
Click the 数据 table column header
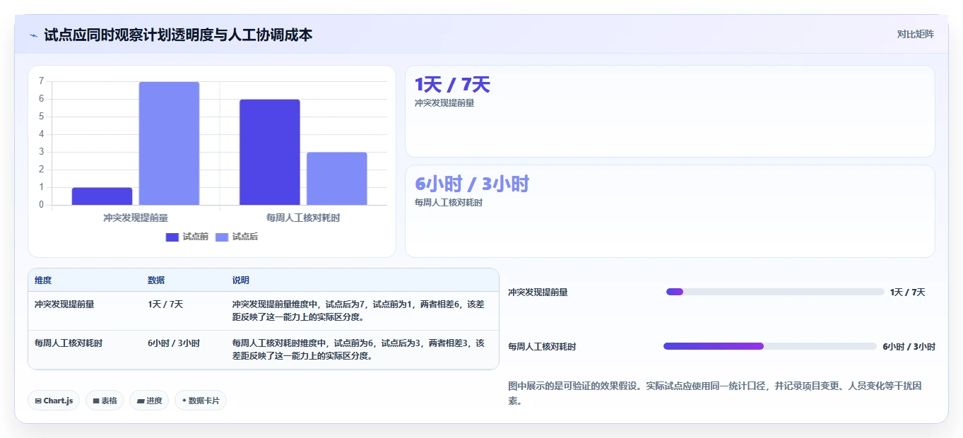(x=156, y=280)
